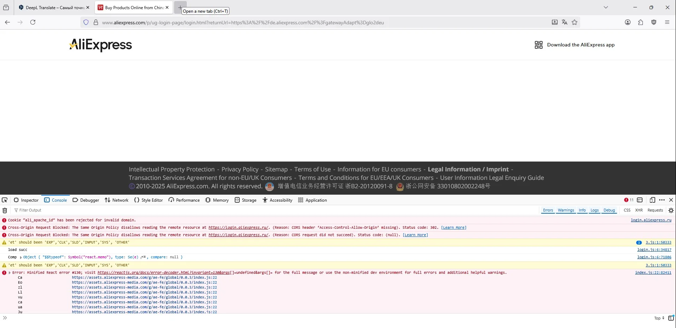Click the install/save icon in address bar

pos(554,22)
